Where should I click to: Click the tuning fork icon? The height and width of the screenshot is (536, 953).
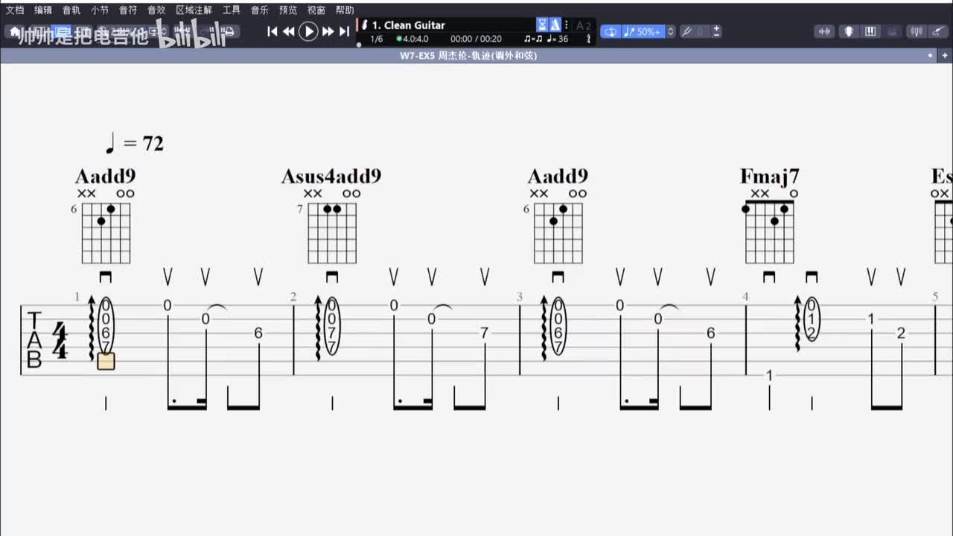click(x=687, y=31)
